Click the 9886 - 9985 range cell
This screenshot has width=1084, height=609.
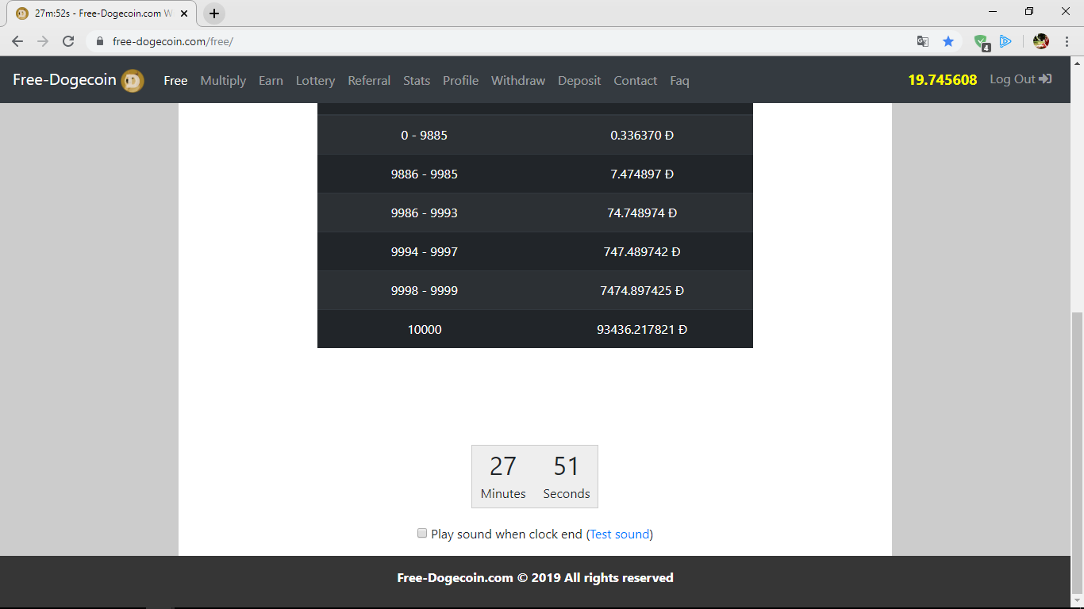(x=425, y=174)
